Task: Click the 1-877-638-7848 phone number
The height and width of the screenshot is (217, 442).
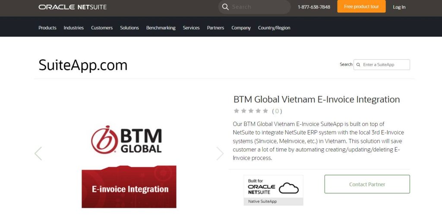Action: tap(314, 7)
